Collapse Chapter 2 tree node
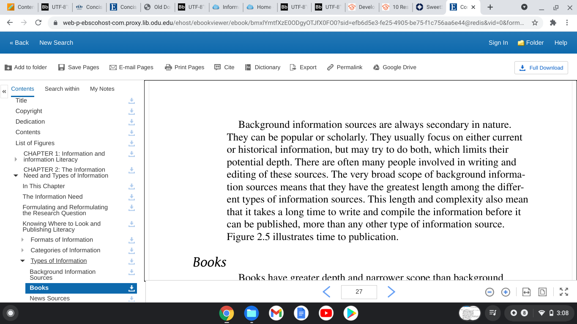The height and width of the screenshot is (324, 577). pyautogui.click(x=16, y=175)
